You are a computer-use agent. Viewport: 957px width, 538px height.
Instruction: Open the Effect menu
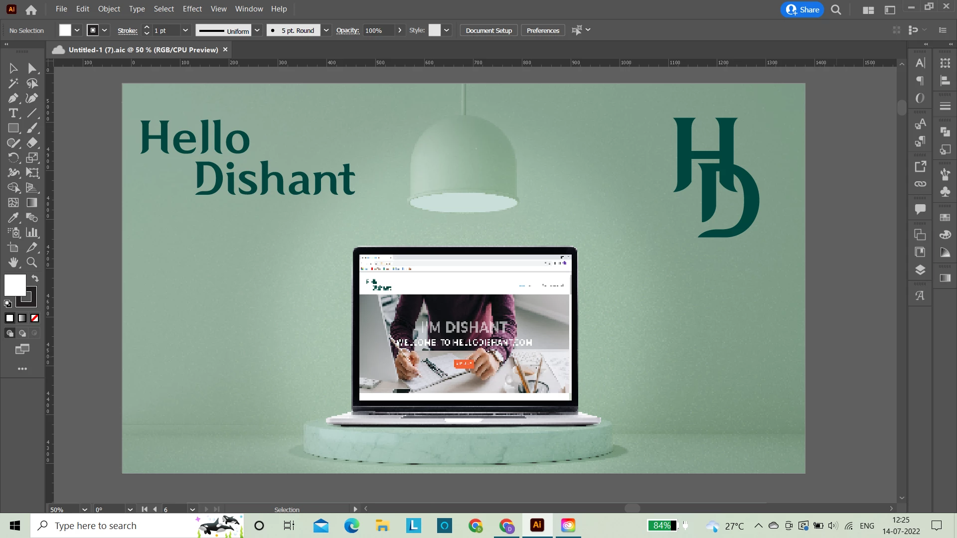[192, 9]
